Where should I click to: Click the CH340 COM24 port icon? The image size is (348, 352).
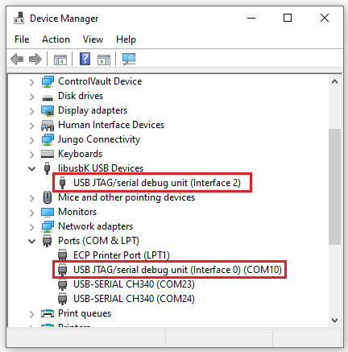[x=62, y=299]
